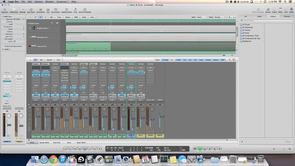
Task: Expand Advanced Quantization in the Inspector
Action: coord(5,46)
